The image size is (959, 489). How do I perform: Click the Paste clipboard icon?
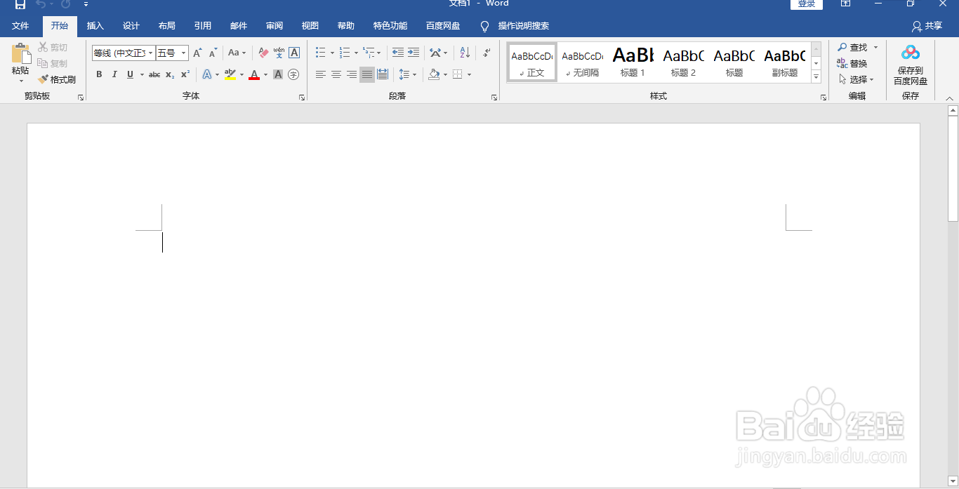click(21, 54)
